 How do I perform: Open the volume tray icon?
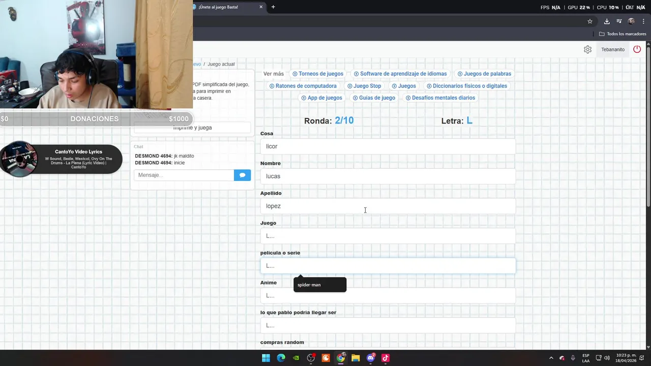[607, 358]
